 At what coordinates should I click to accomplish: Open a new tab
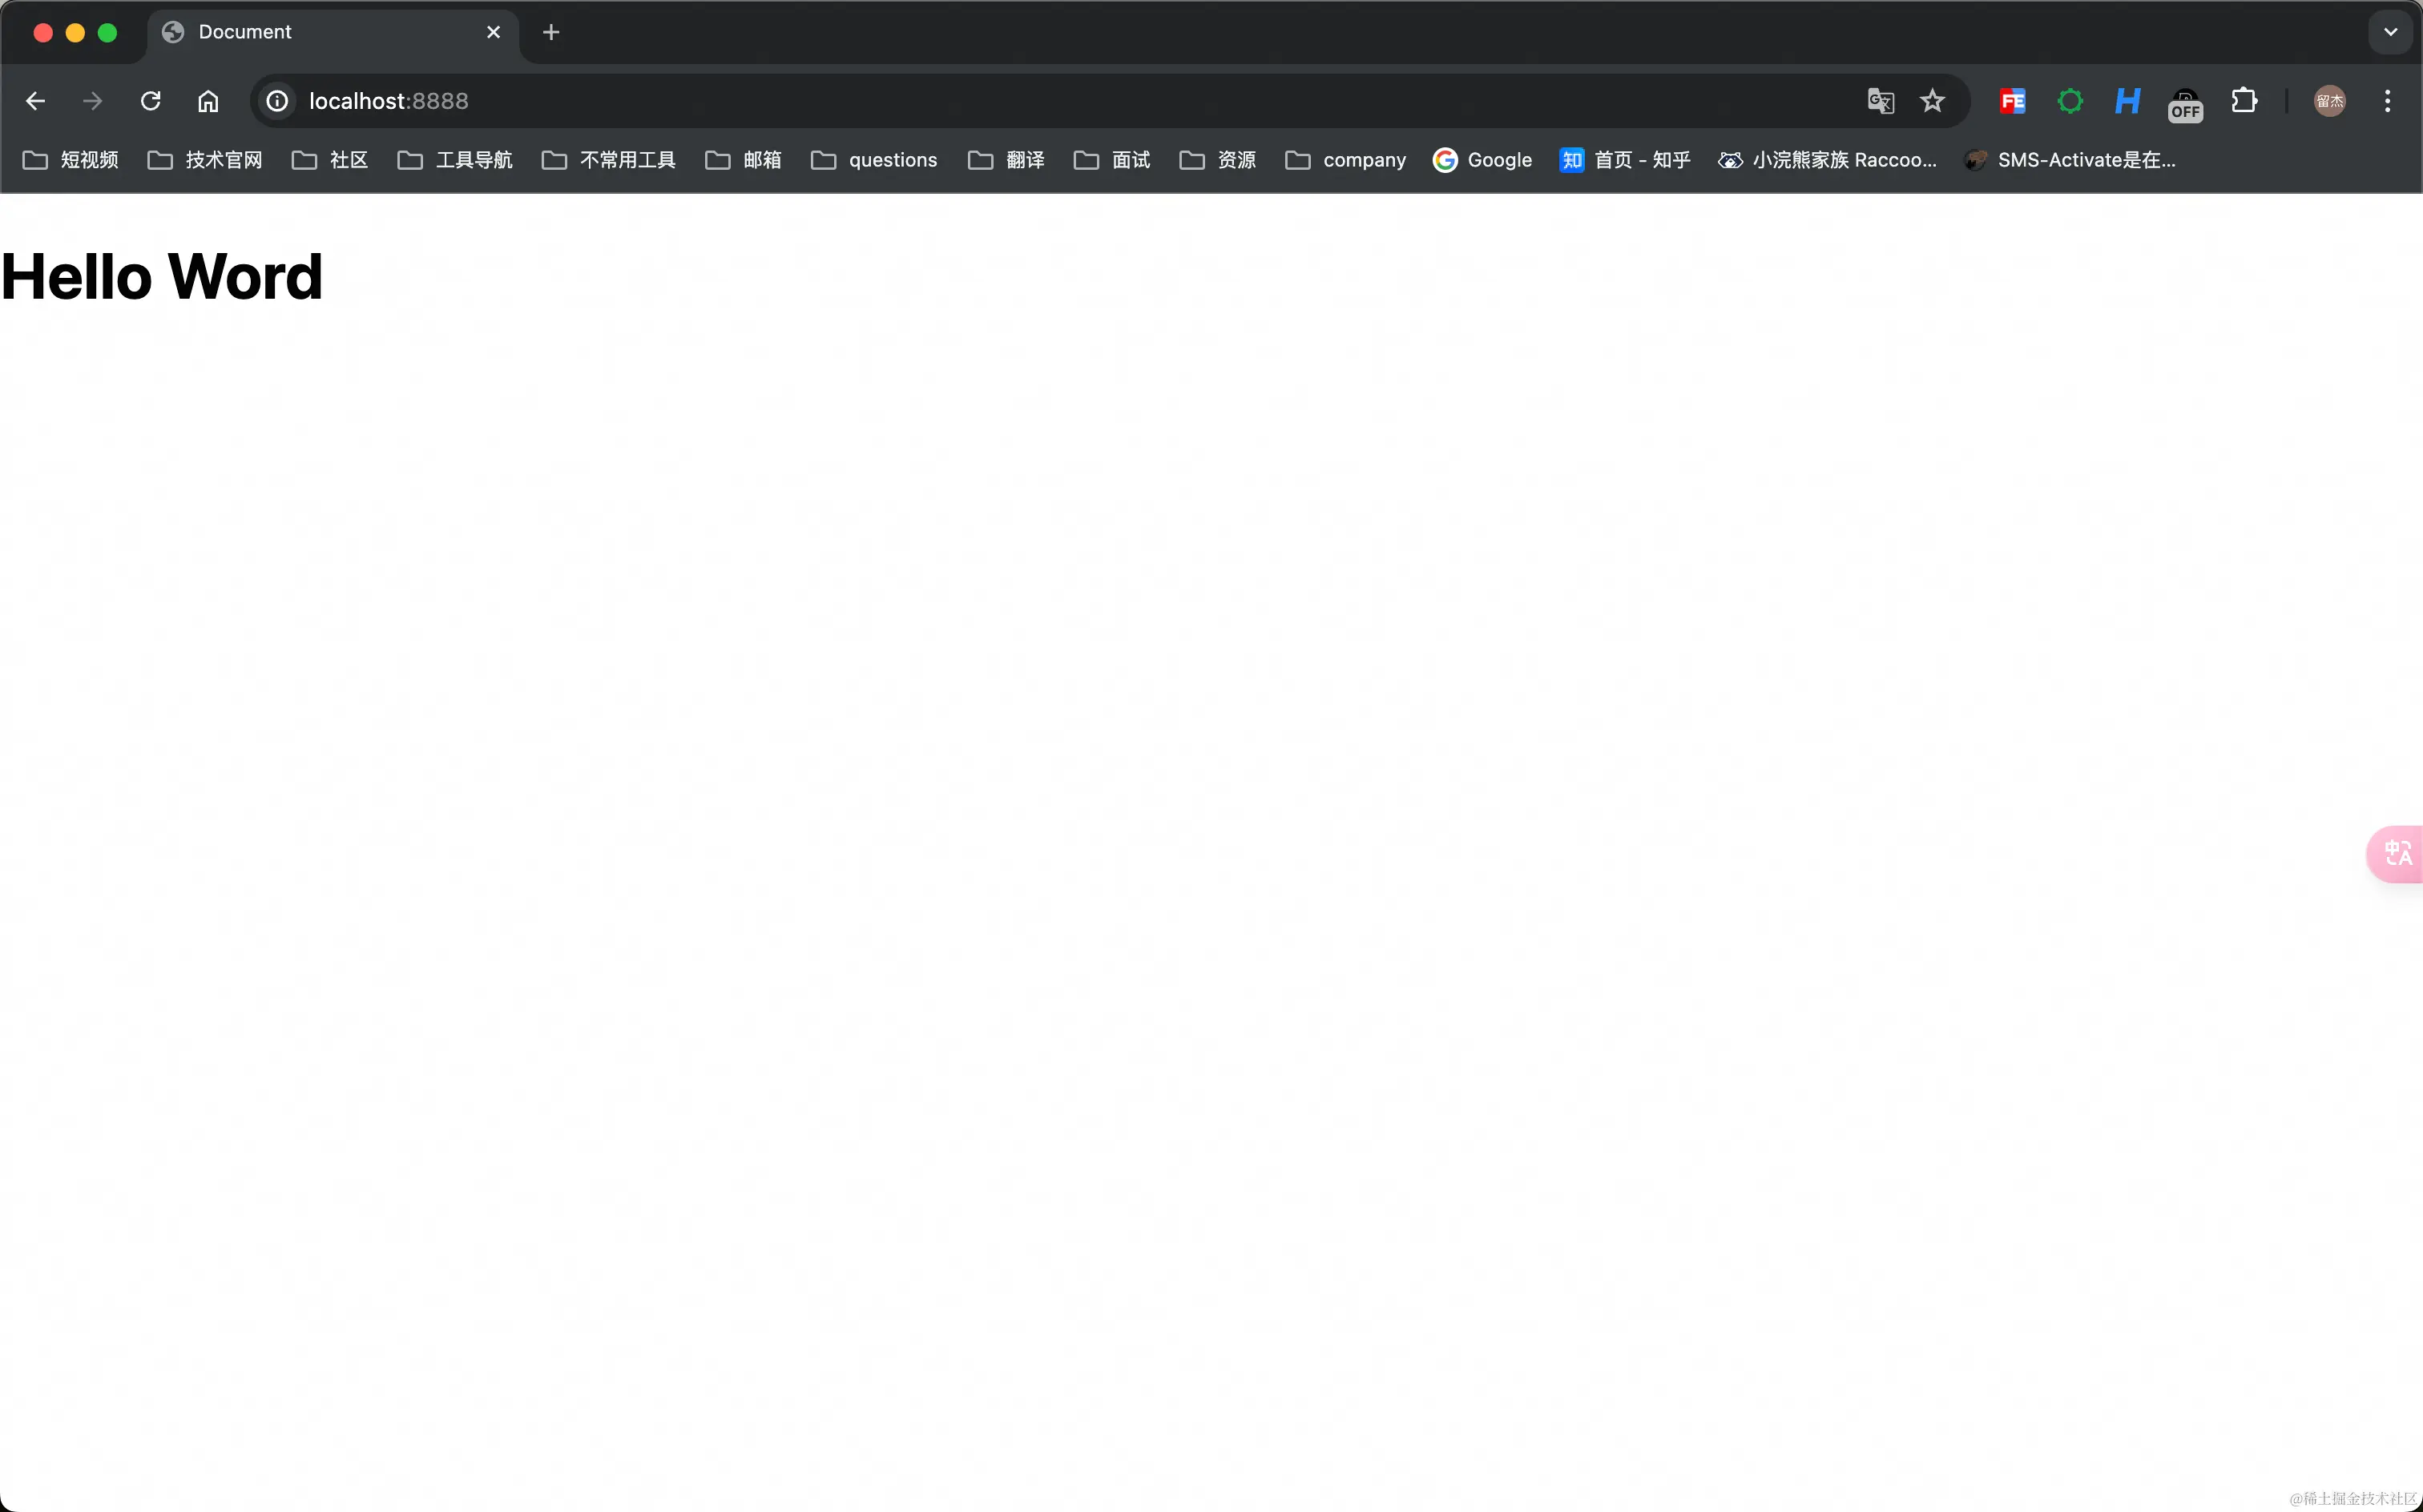pos(550,32)
